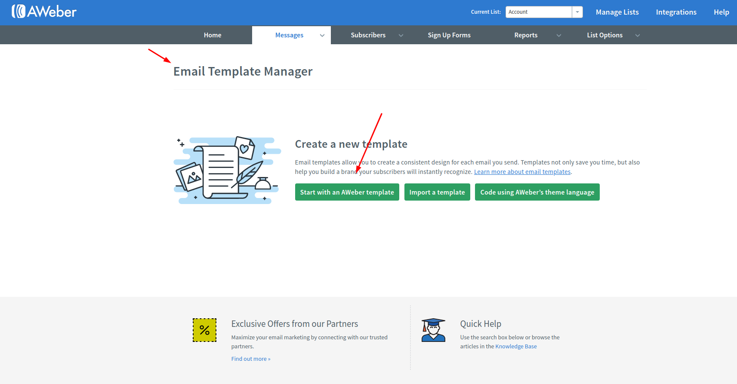Image resolution: width=737 pixels, height=384 pixels.
Task: Select the Messages tab
Action: pos(289,35)
